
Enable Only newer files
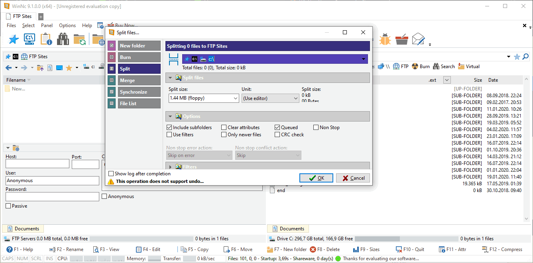(x=224, y=135)
